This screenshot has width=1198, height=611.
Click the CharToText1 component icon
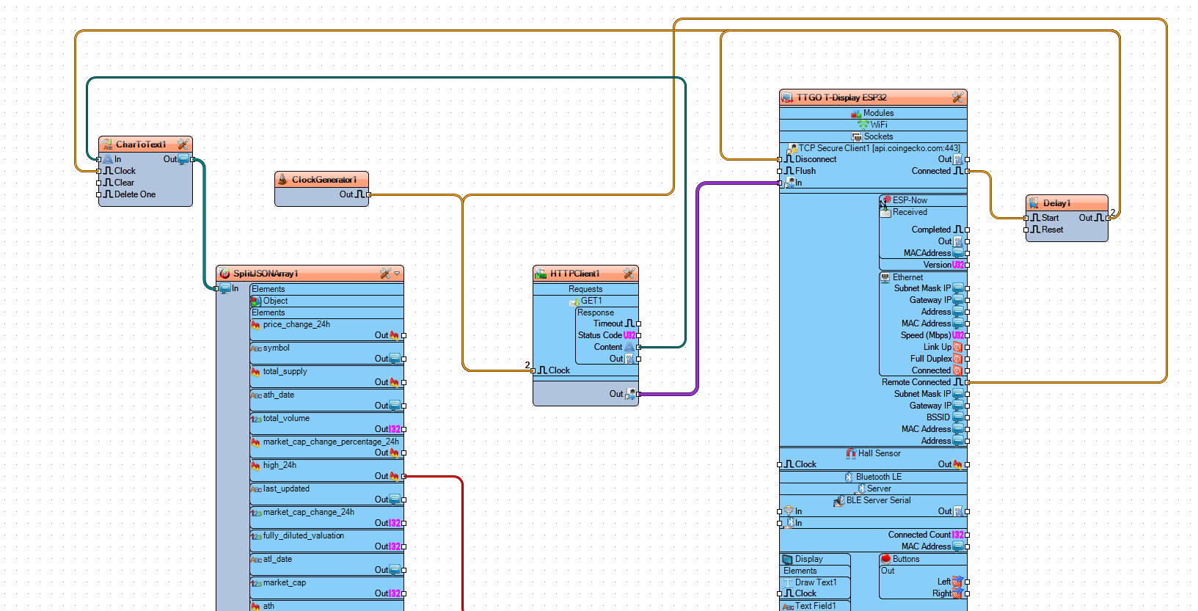click(107, 144)
